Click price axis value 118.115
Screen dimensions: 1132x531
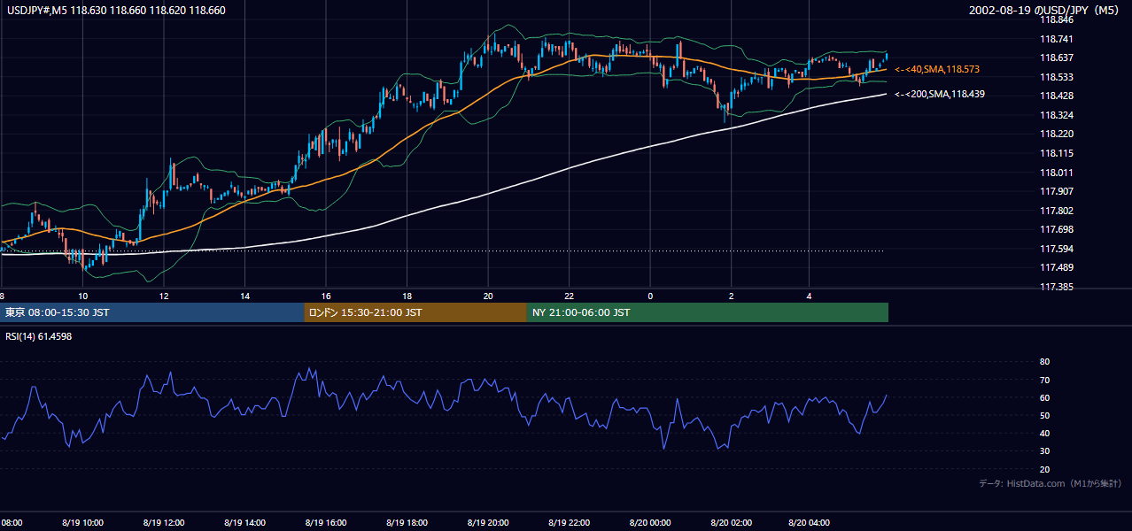1058,153
